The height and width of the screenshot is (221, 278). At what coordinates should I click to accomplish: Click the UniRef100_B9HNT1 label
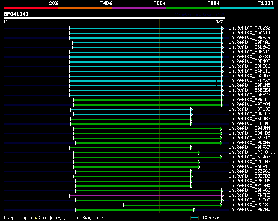(x=249, y=52)
